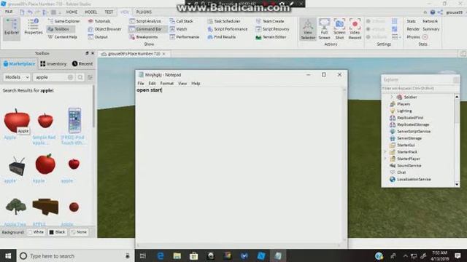The image size is (467, 262).
Task: Switch to the PLUGINS ribbon tab
Action: click(x=144, y=12)
